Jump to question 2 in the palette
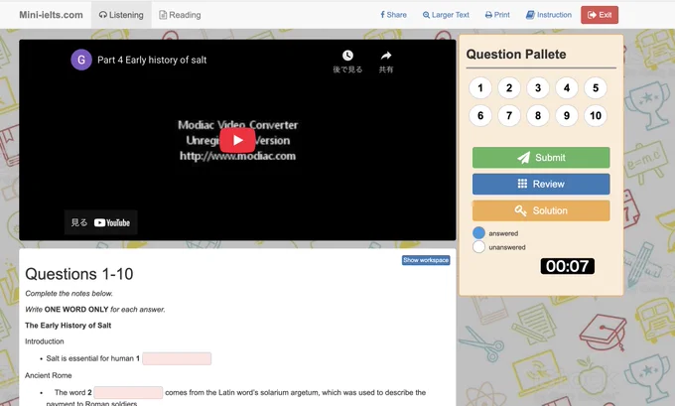The width and height of the screenshot is (675, 406). click(509, 87)
